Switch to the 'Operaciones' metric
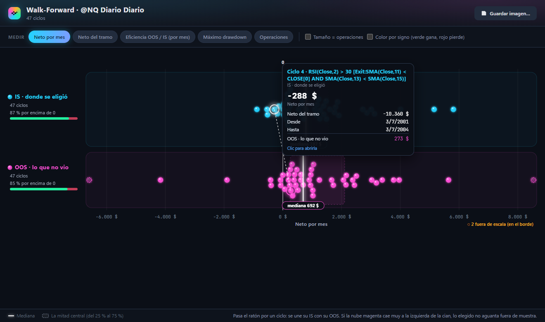This screenshot has width=545, height=322. pos(274,37)
